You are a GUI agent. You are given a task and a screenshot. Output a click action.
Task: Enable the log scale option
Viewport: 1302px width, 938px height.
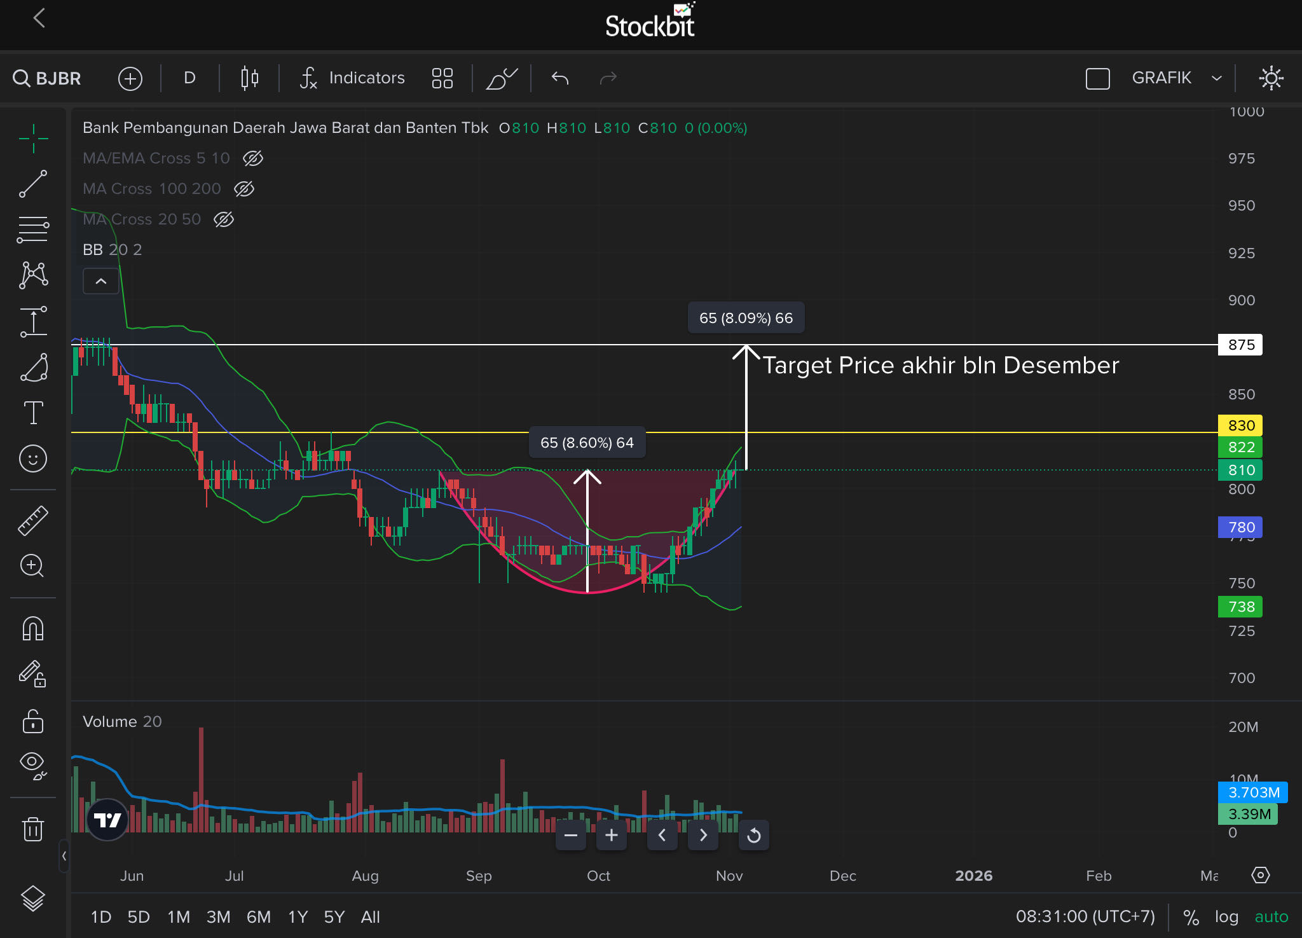[1226, 917]
